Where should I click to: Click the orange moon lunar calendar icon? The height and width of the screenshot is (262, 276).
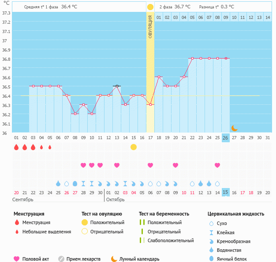(x=234, y=128)
